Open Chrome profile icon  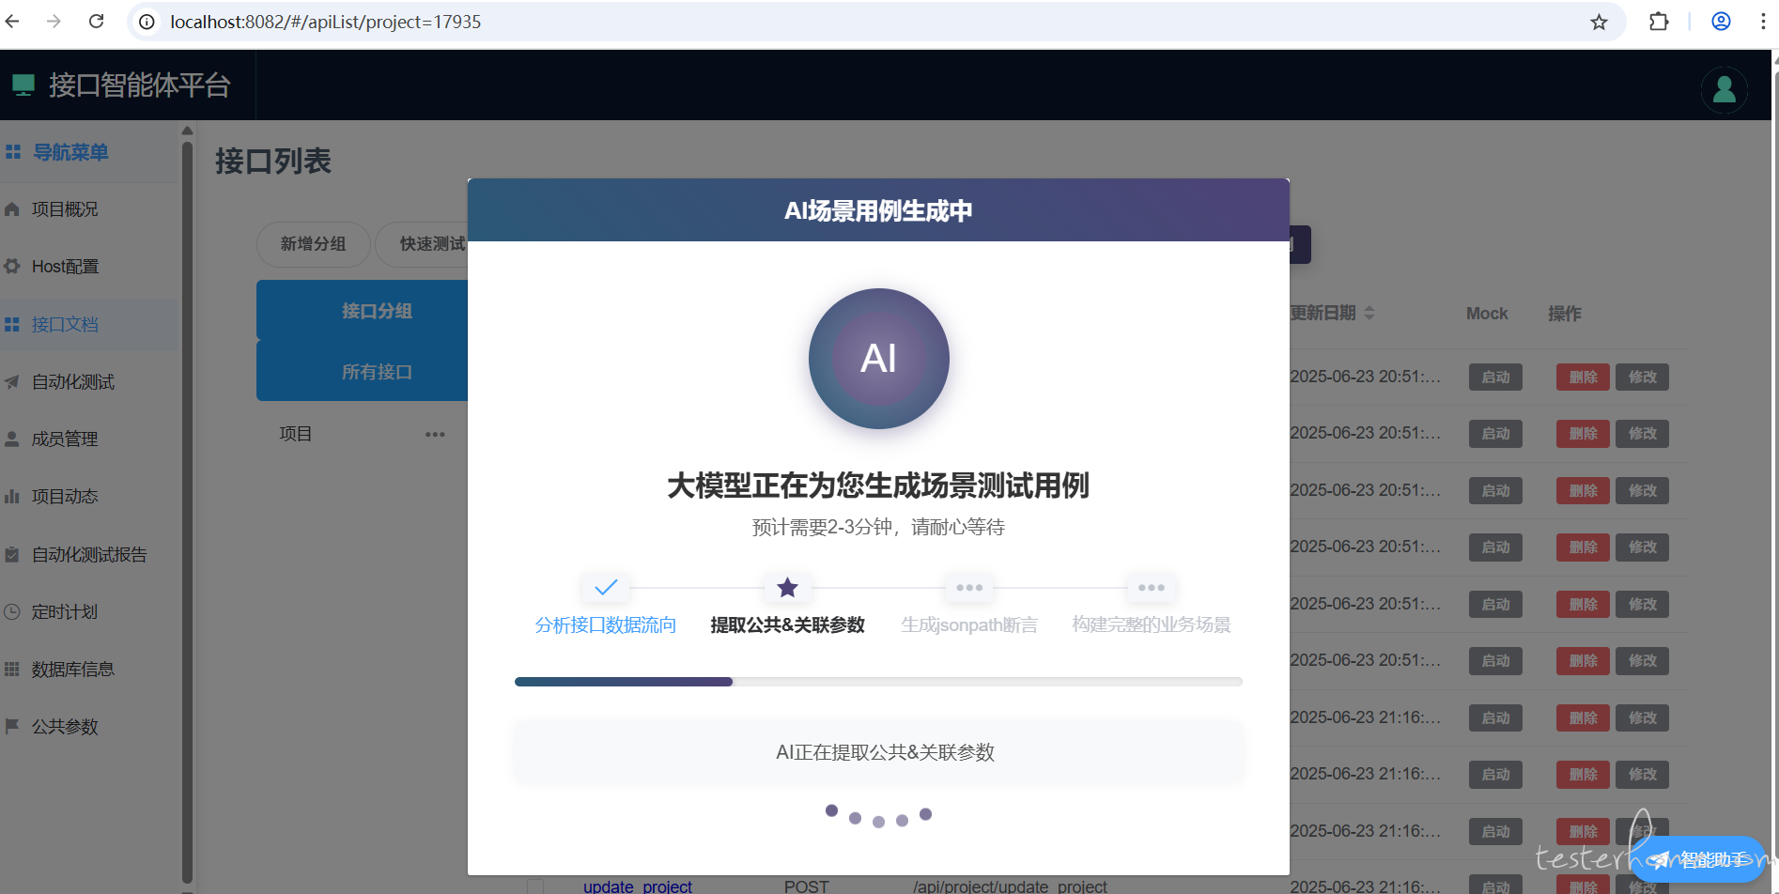[x=1721, y=22]
